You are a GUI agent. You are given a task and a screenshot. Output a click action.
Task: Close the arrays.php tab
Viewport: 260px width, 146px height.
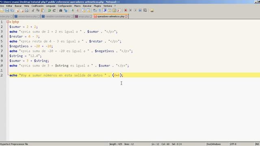91,16
